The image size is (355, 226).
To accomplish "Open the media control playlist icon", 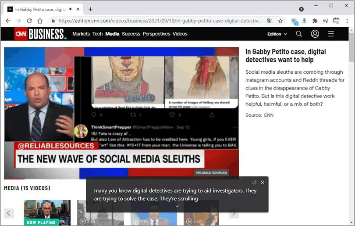I will 325,21.
